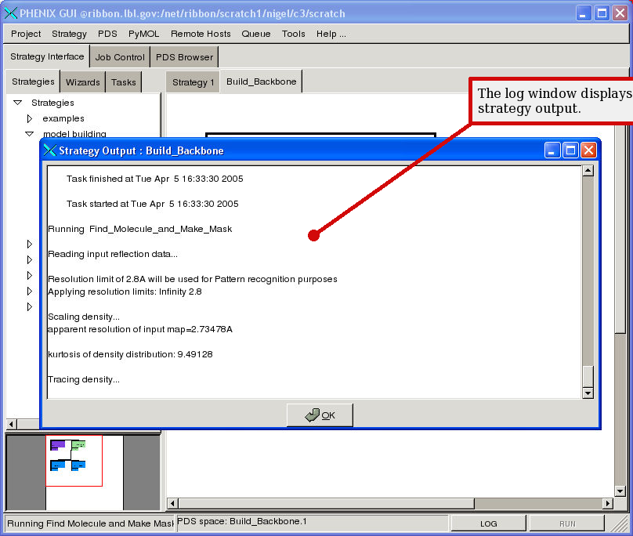The image size is (633, 536).
Task: Click canvas horizontal scrollbar left arrow
Action: pyautogui.click(x=173, y=503)
